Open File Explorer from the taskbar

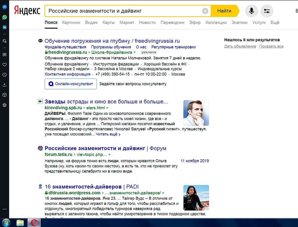point(20,223)
